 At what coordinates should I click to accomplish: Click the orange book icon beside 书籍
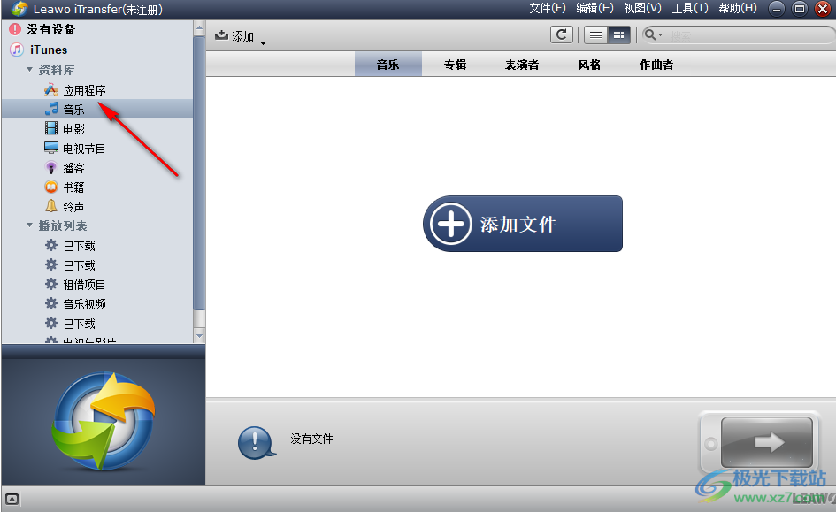(x=51, y=187)
